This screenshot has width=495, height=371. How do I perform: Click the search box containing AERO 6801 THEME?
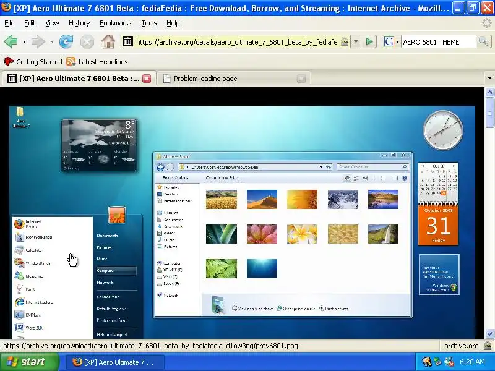pyautogui.click(x=438, y=41)
